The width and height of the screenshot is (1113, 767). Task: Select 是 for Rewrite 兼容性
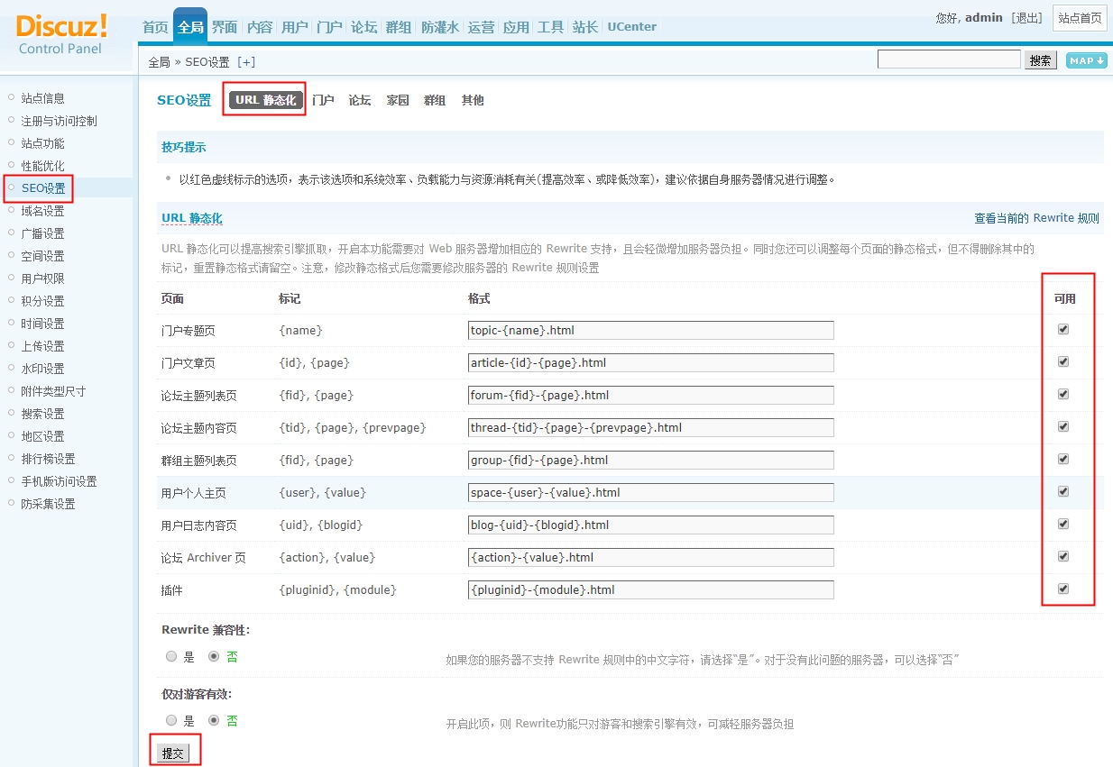coord(171,657)
